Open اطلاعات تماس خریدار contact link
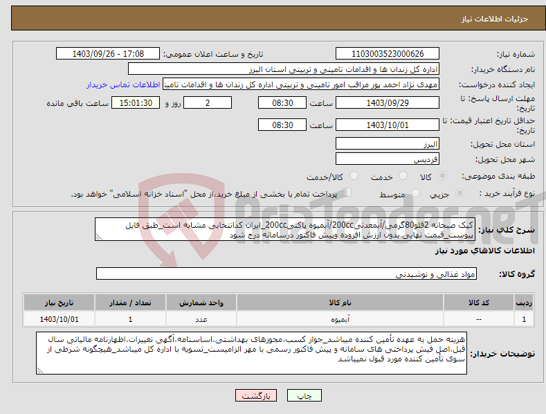 [123, 84]
